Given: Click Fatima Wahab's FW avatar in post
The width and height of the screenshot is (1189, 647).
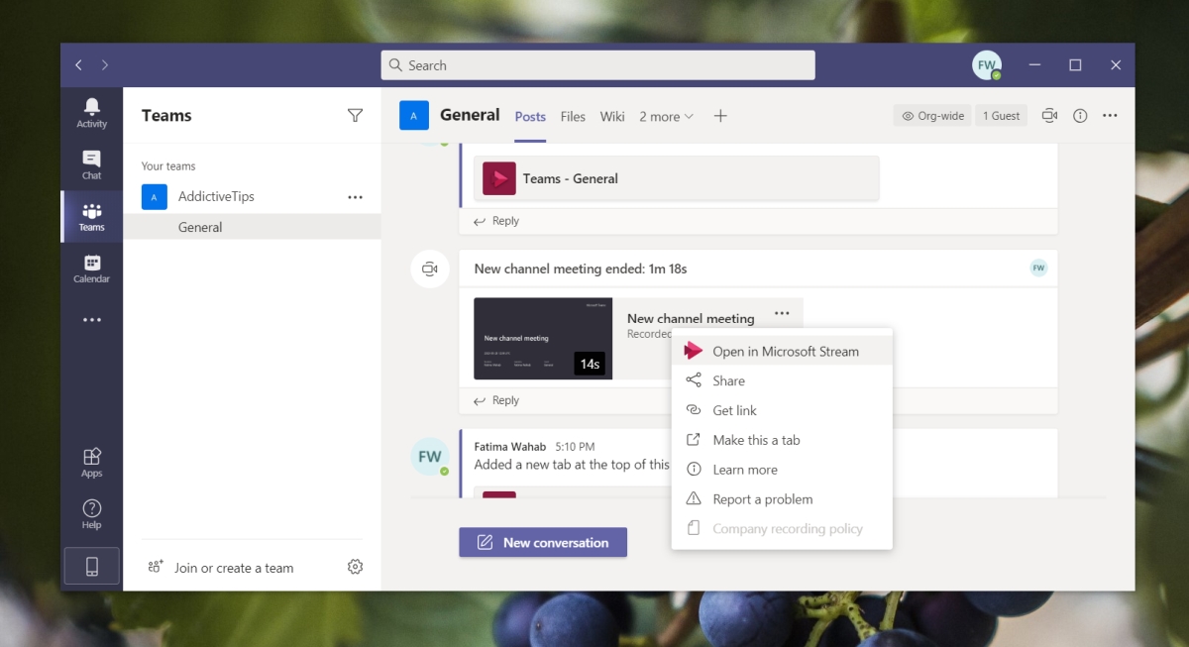Looking at the screenshot, I should pyautogui.click(x=429, y=457).
